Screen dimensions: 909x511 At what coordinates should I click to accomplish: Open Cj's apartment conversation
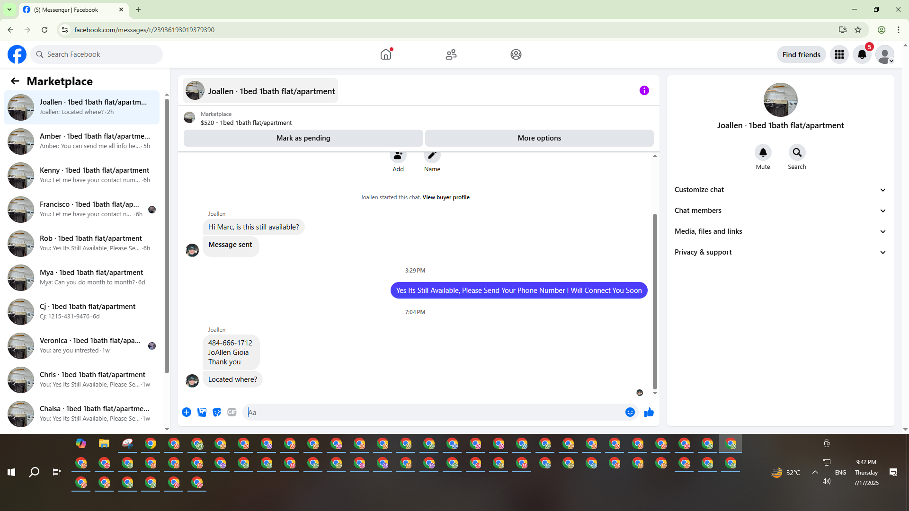(x=81, y=312)
